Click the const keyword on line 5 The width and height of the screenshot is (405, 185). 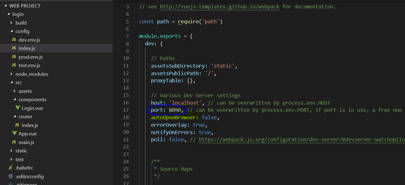pos(146,21)
